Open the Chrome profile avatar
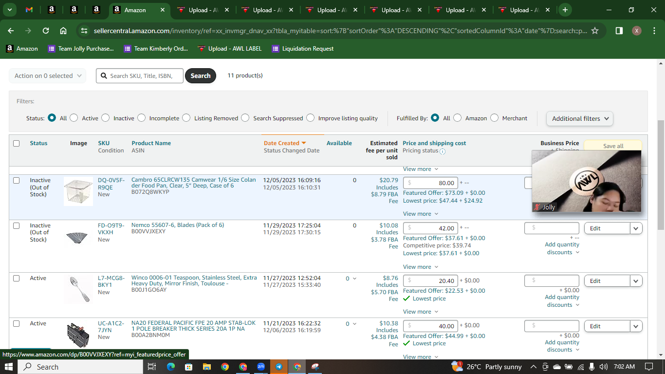 coord(637,31)
